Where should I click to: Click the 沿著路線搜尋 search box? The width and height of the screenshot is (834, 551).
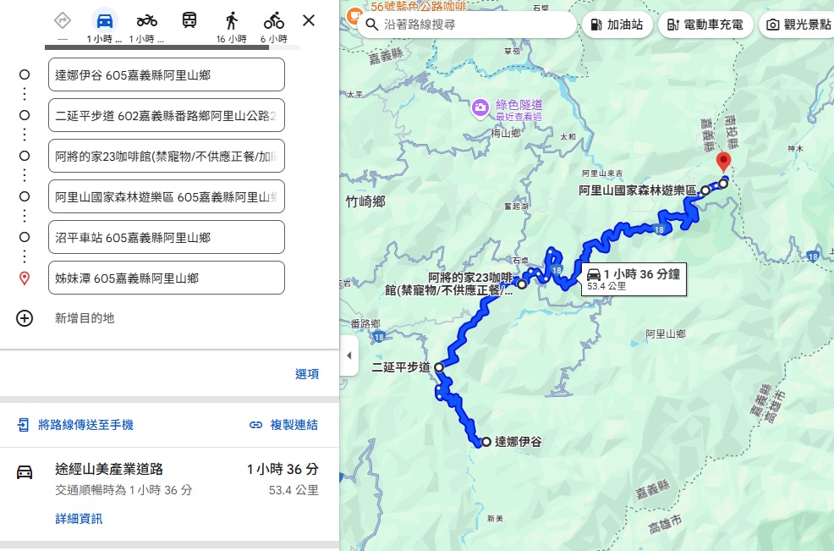(467, 25)
